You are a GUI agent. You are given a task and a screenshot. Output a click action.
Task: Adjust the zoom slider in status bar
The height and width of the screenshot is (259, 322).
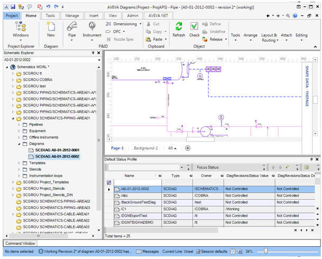point(266,251)
